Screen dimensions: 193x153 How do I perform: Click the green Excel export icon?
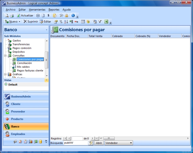(x=106, y=22)
